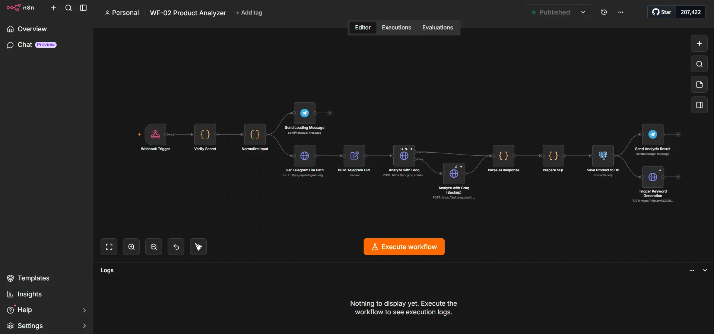Open the Personal project breadcrumb
Viewport: 714px width, 334px height.
click(122, 13)
